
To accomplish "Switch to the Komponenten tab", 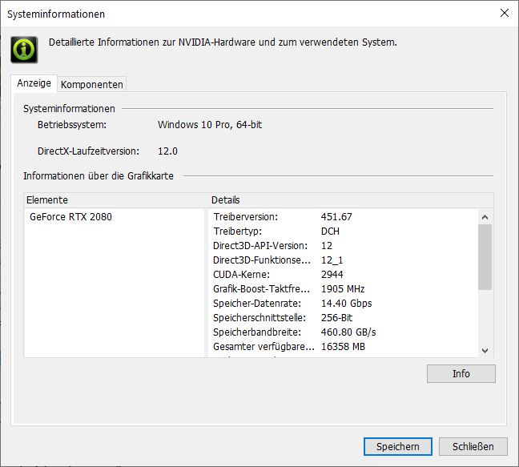I will click(91, 84).
